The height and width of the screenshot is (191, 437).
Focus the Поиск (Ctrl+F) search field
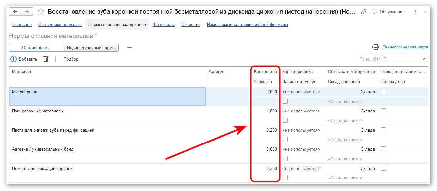[x=390, y=59]
